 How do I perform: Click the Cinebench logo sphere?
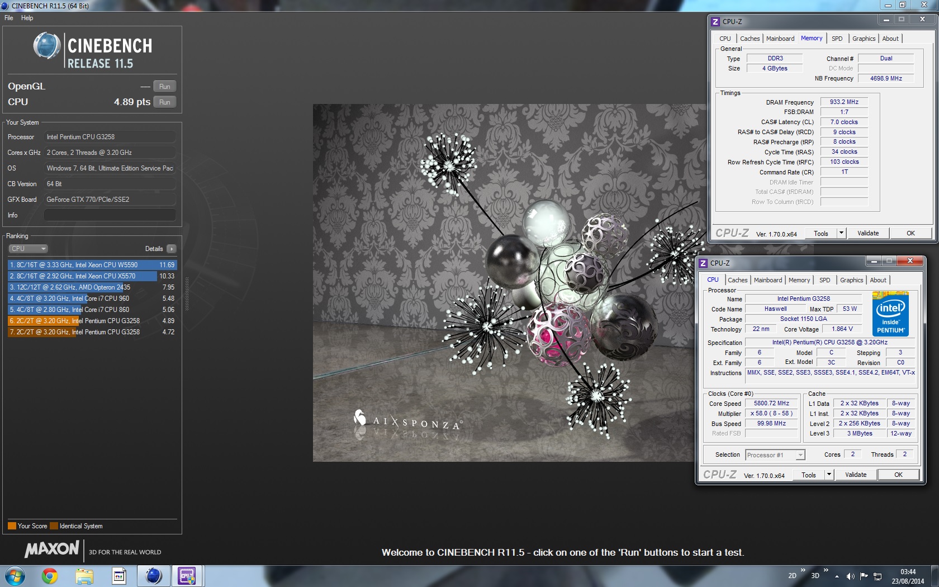pos(47,46)
